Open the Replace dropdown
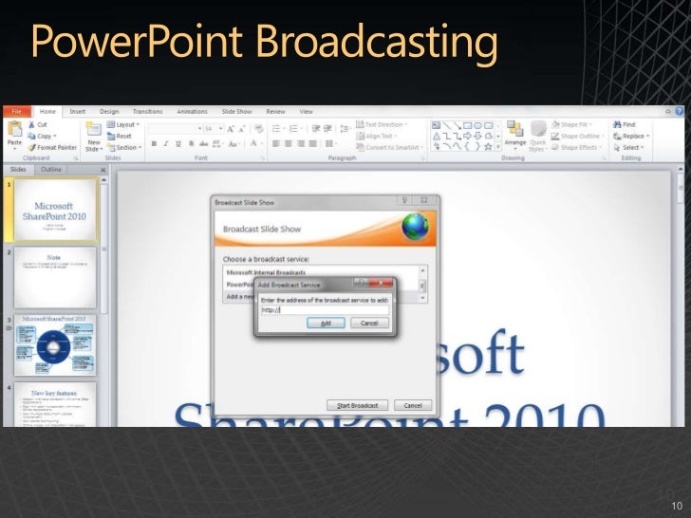Viewport: 691px width, 518px height. [631, 136]
